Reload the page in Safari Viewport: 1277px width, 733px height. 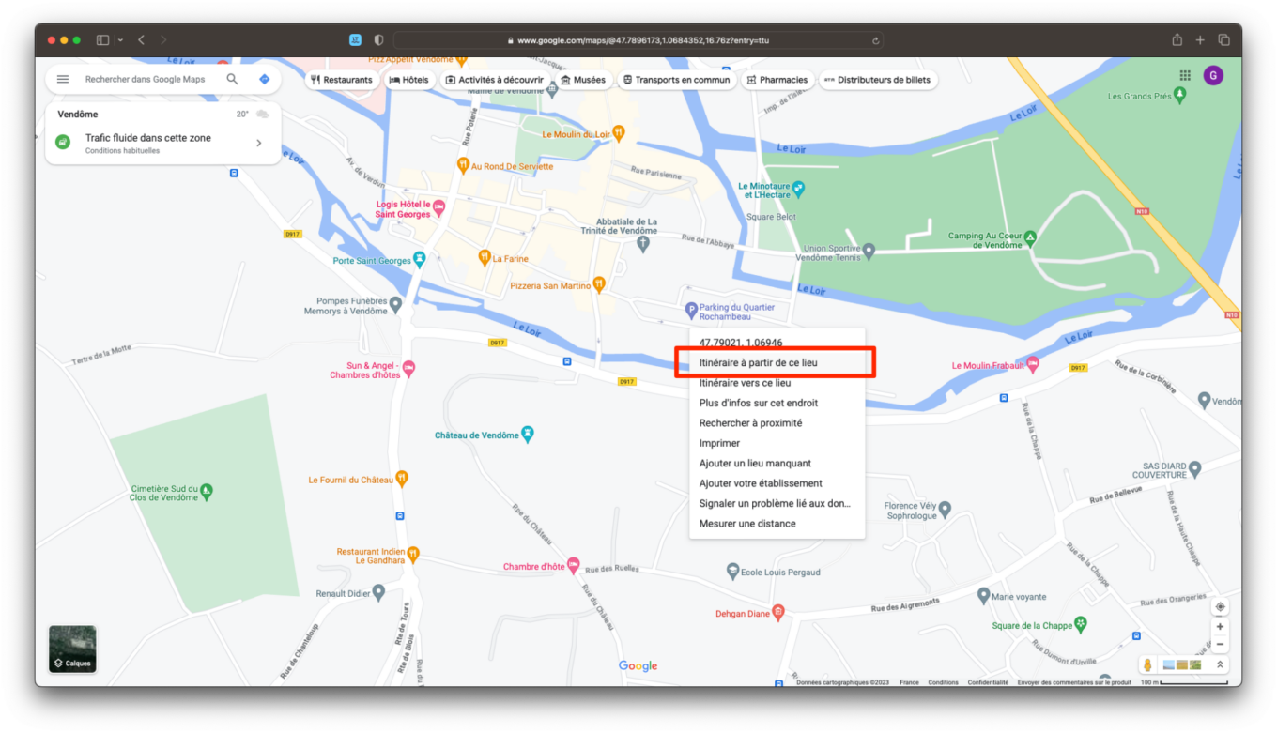click(875, 40)
